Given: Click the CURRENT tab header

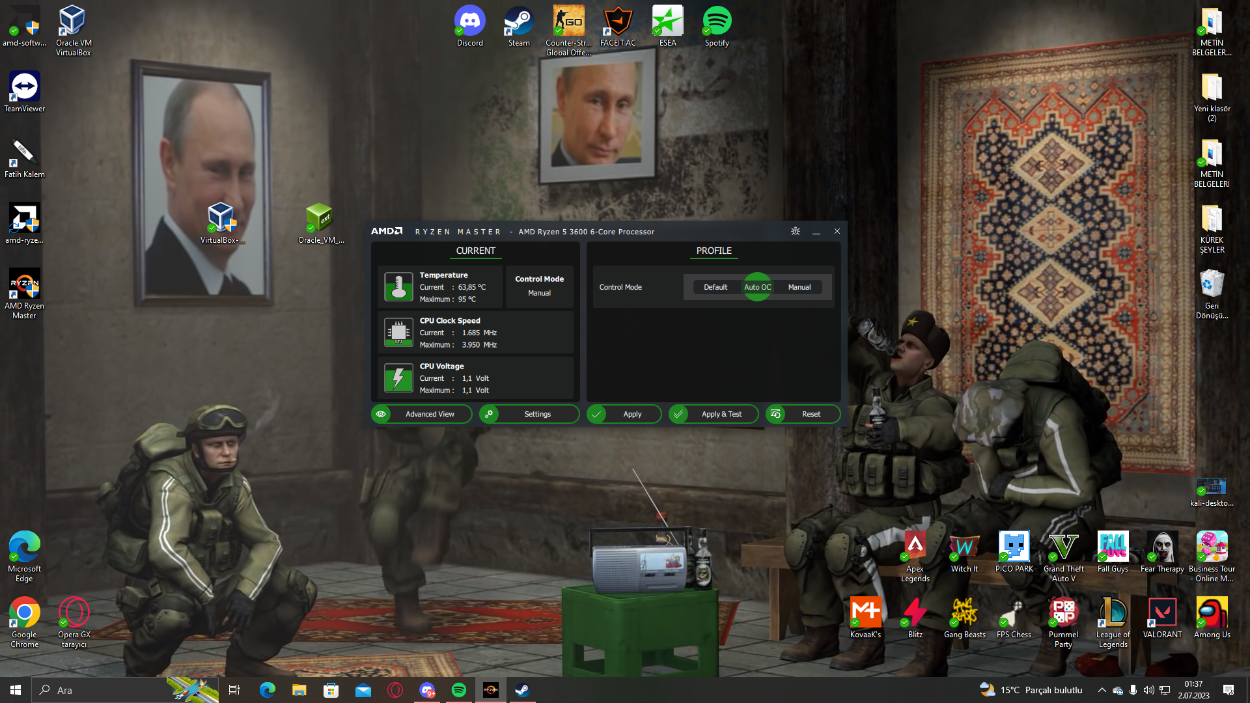Looking at the screenshot, I should click(x=475, y=251).
